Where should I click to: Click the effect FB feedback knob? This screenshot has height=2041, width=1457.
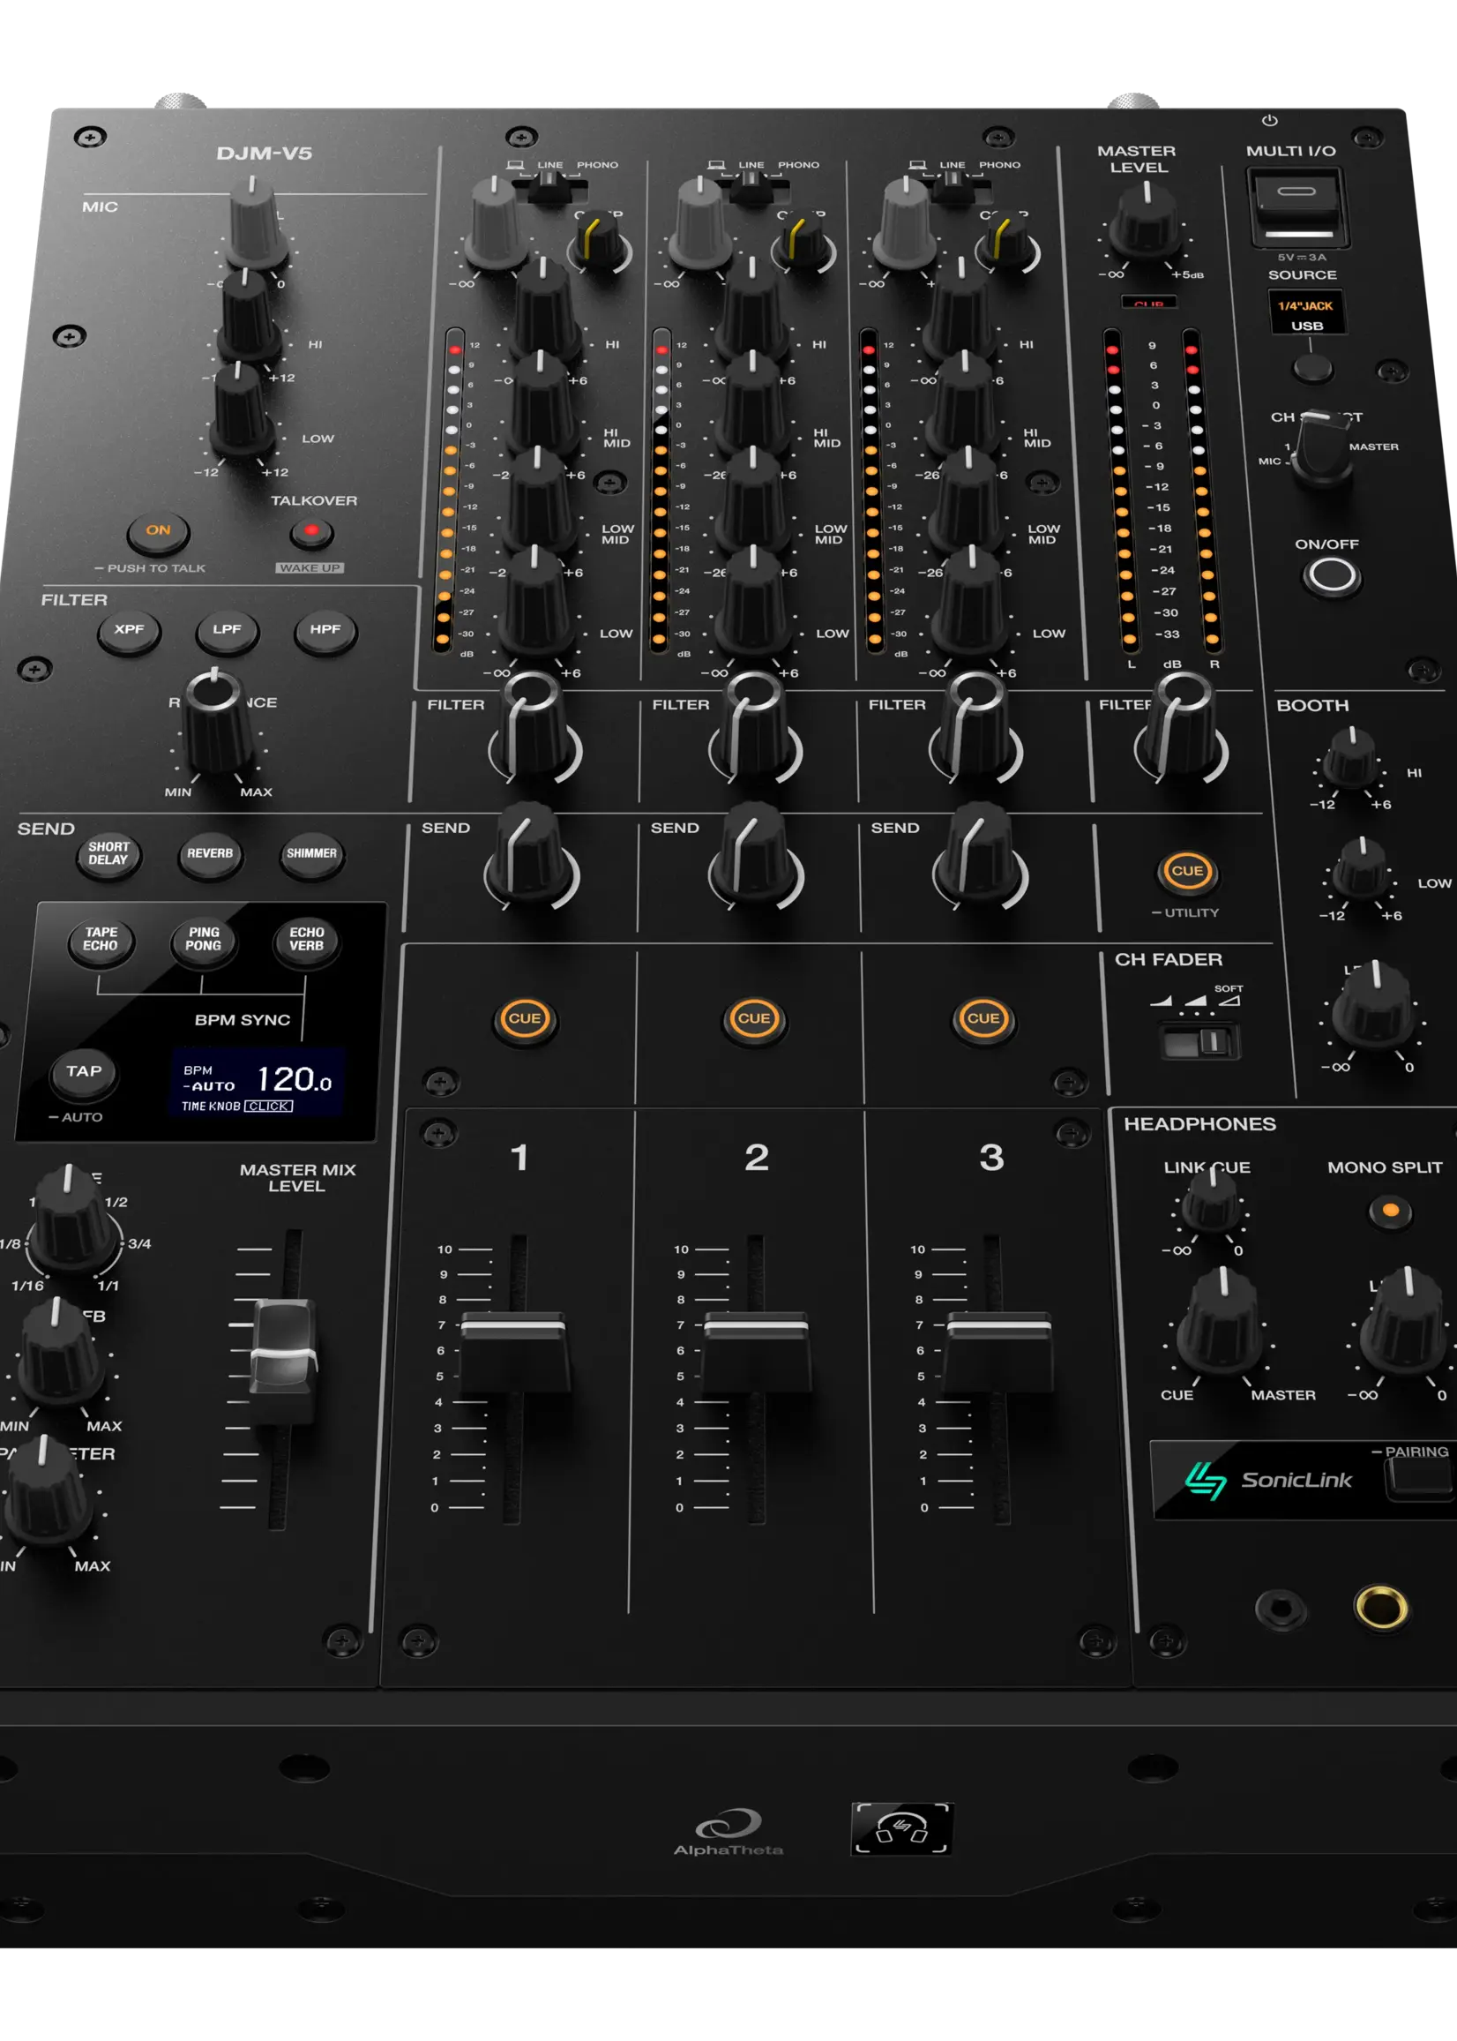[59, 1353]
